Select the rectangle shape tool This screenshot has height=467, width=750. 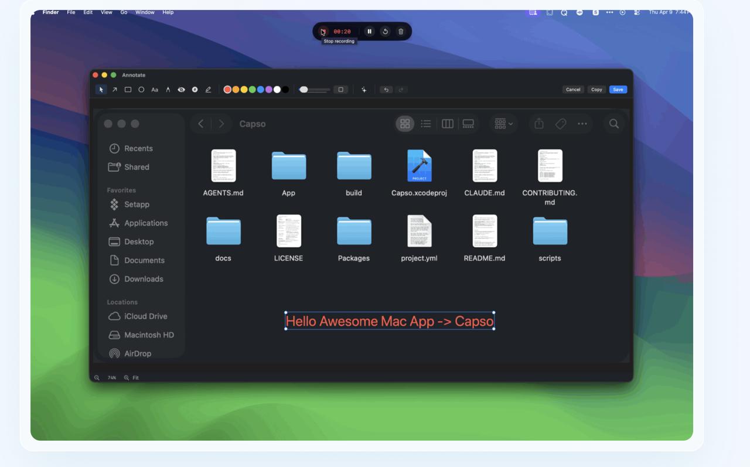(128, 90)
